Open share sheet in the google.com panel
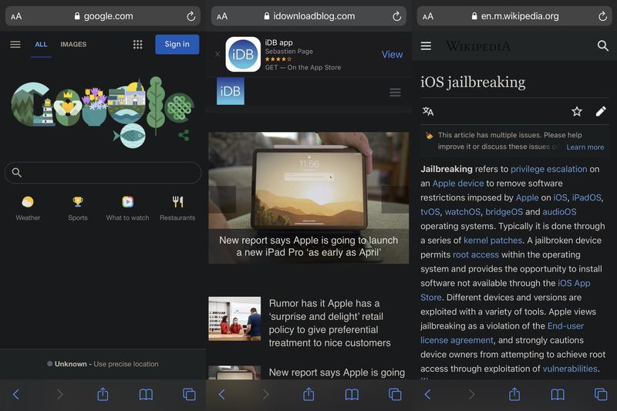The width and height of the screenshot is (617, 411). (103, 394)
